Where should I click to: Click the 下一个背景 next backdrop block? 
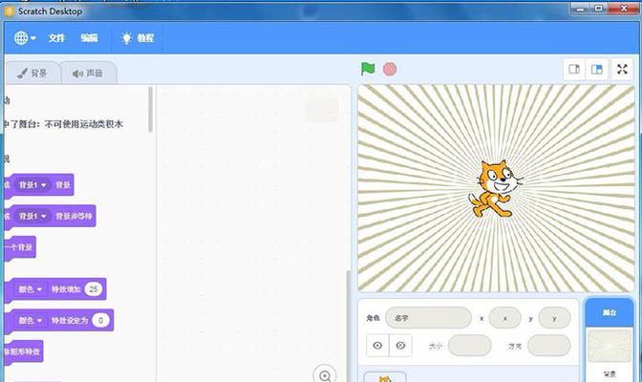click(20, 247)
